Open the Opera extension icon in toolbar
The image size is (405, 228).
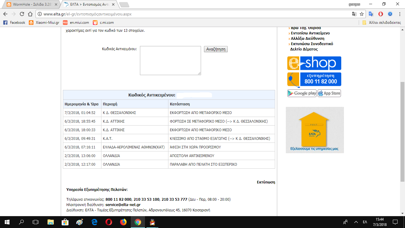381,14
